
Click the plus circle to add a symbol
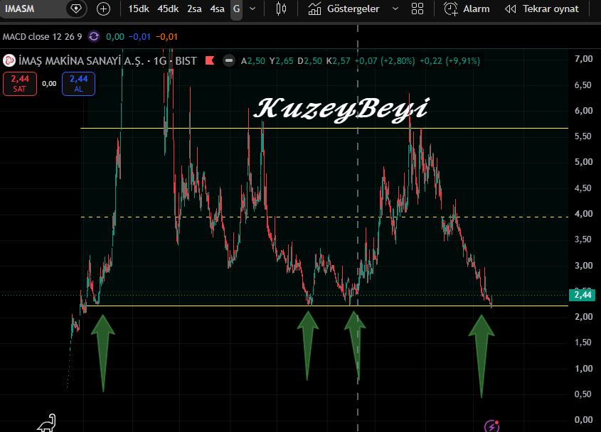pyautogui.click(x=104, y=9)
